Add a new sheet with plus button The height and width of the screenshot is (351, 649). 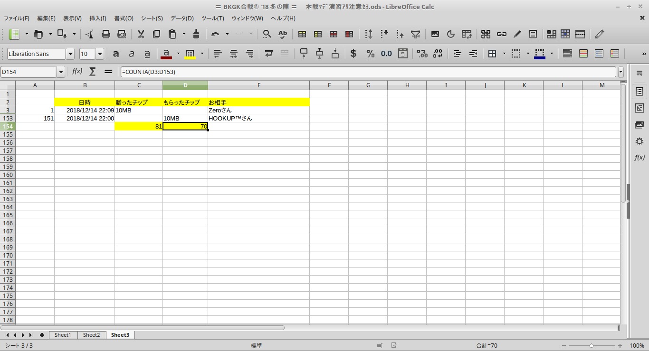[42, 335]
